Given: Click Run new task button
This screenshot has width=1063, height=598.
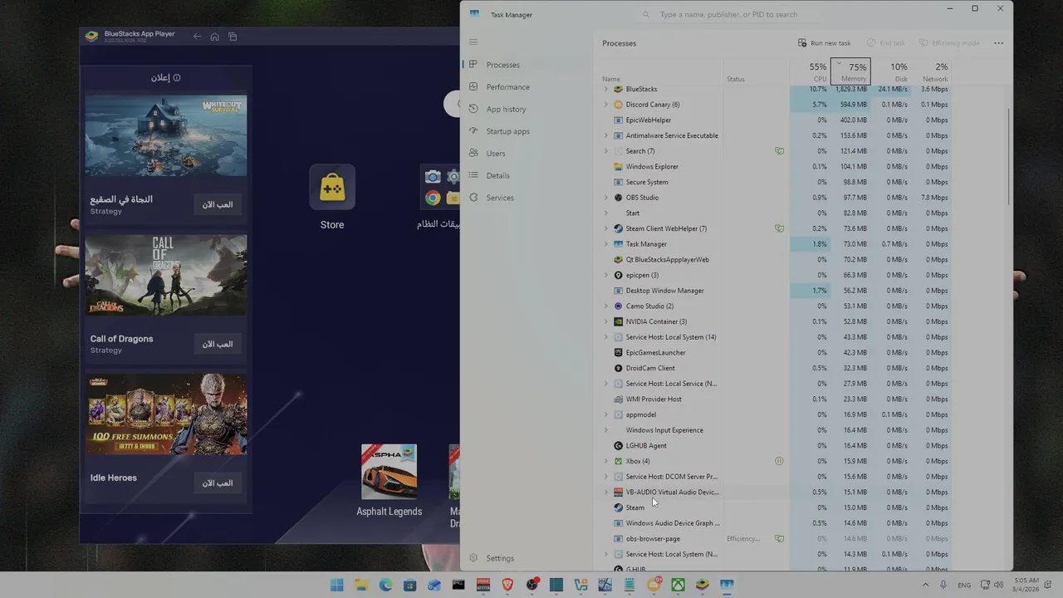Looking at the screenshot, I should coord(825,43).
